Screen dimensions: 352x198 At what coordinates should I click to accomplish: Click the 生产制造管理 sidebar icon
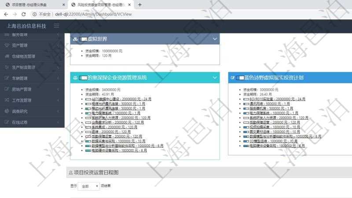point(7,67)
